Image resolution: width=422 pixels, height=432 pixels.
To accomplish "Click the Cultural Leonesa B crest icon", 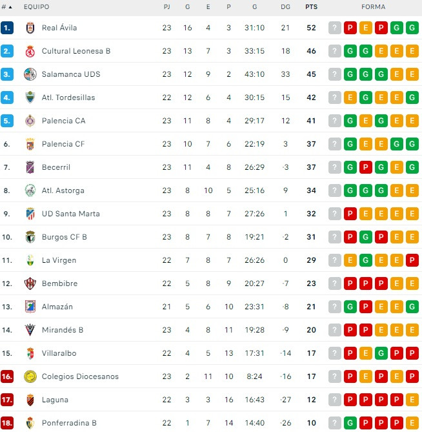I will click(x=30, y=51).
